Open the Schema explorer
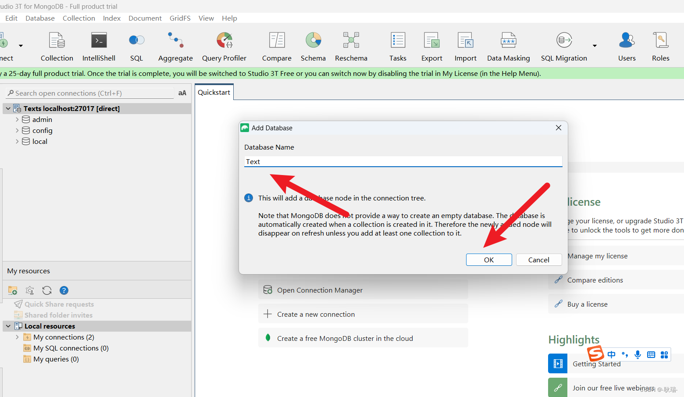 click(x=313, y=46)
